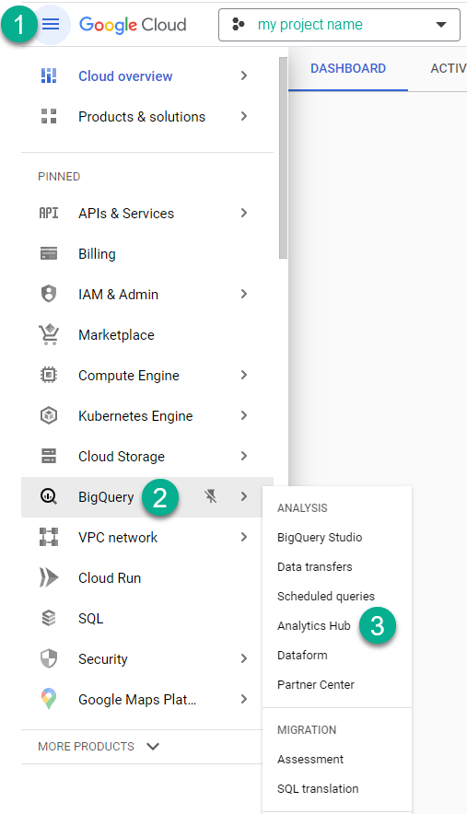Click the Billing card icon
Viewport: 467px width, 814px height.
coord(49,254)
